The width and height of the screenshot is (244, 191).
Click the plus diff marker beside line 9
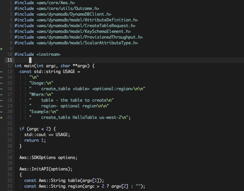click(x=2, y=49)
